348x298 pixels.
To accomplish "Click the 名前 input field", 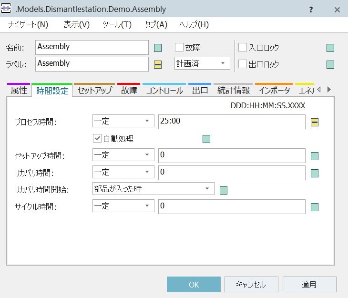I will tap(92, 47).
